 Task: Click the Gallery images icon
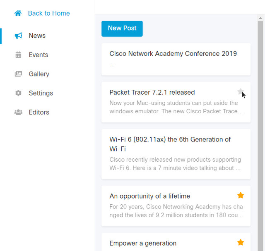(x=18, y=74)
